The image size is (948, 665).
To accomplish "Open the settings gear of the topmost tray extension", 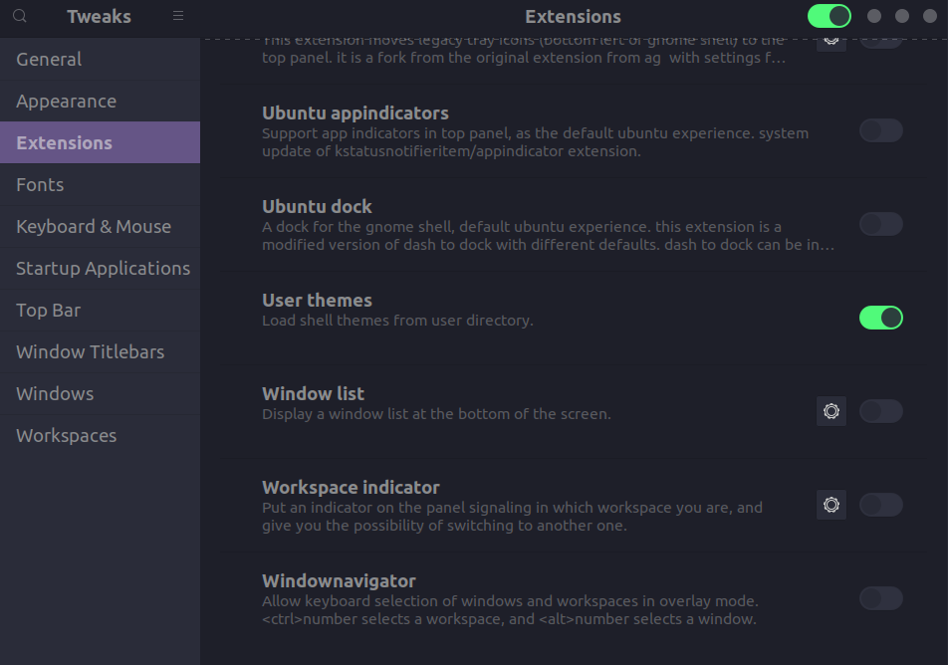I will click(830, 38).
